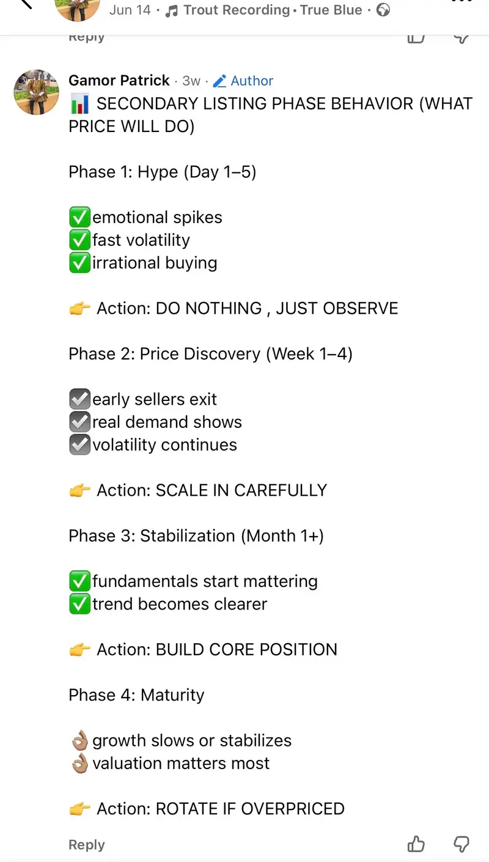The image size is (489, 862).
Task: Tap the gray check next to real demand shows
Action: [x=79, y=422]
